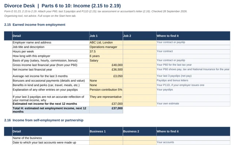Select the 'Payslips and bonus letters' hint
Image resolution: width=234 pixels, height=145 pixels.
tap(172, 80)
